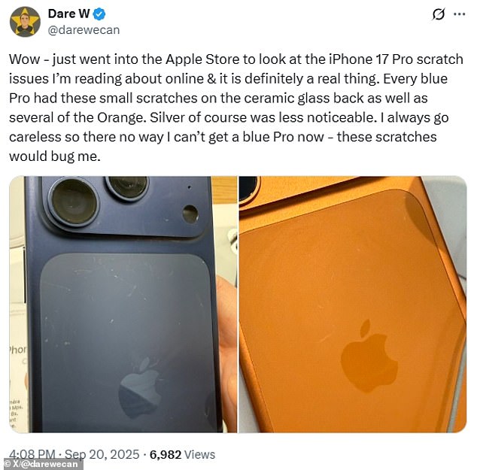477x470 pixels.
Task: Open the orange iPhone photo
Action: click(x=353, y=304)
